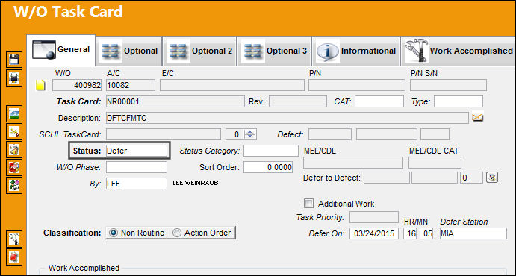The width and height of the screenshot is (516, 276).
Task: Click the red document icon at the sidebar bottom
Action: [x=14, y=257]
